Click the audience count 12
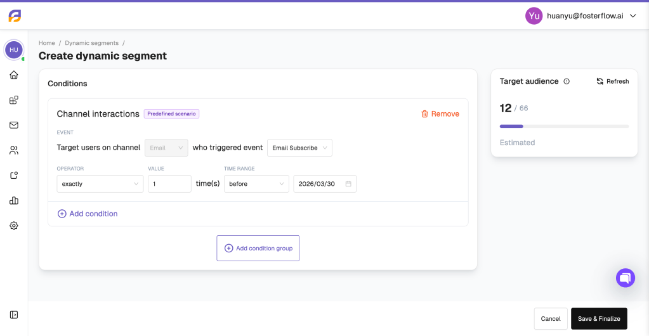 click(x=506, y=108)
